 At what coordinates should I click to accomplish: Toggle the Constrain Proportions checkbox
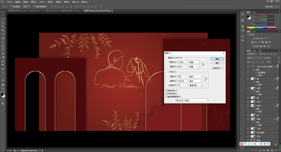(x=166, y=93)
